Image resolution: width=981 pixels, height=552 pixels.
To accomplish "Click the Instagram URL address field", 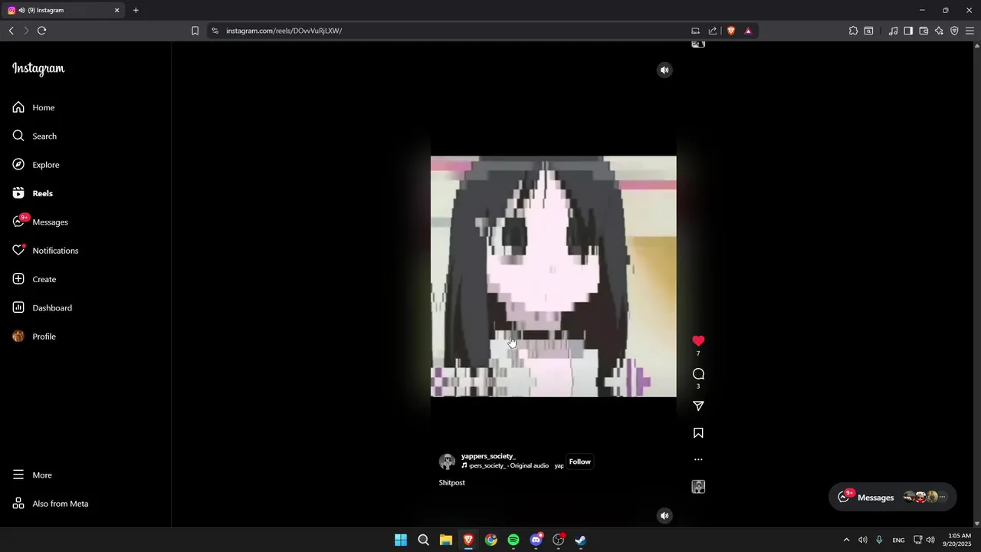I will click(452, 31).
